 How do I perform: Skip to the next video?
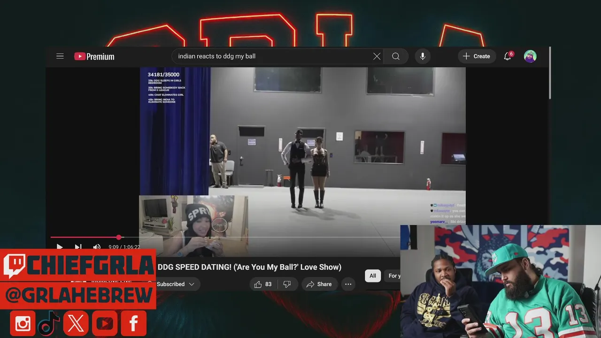78,246
